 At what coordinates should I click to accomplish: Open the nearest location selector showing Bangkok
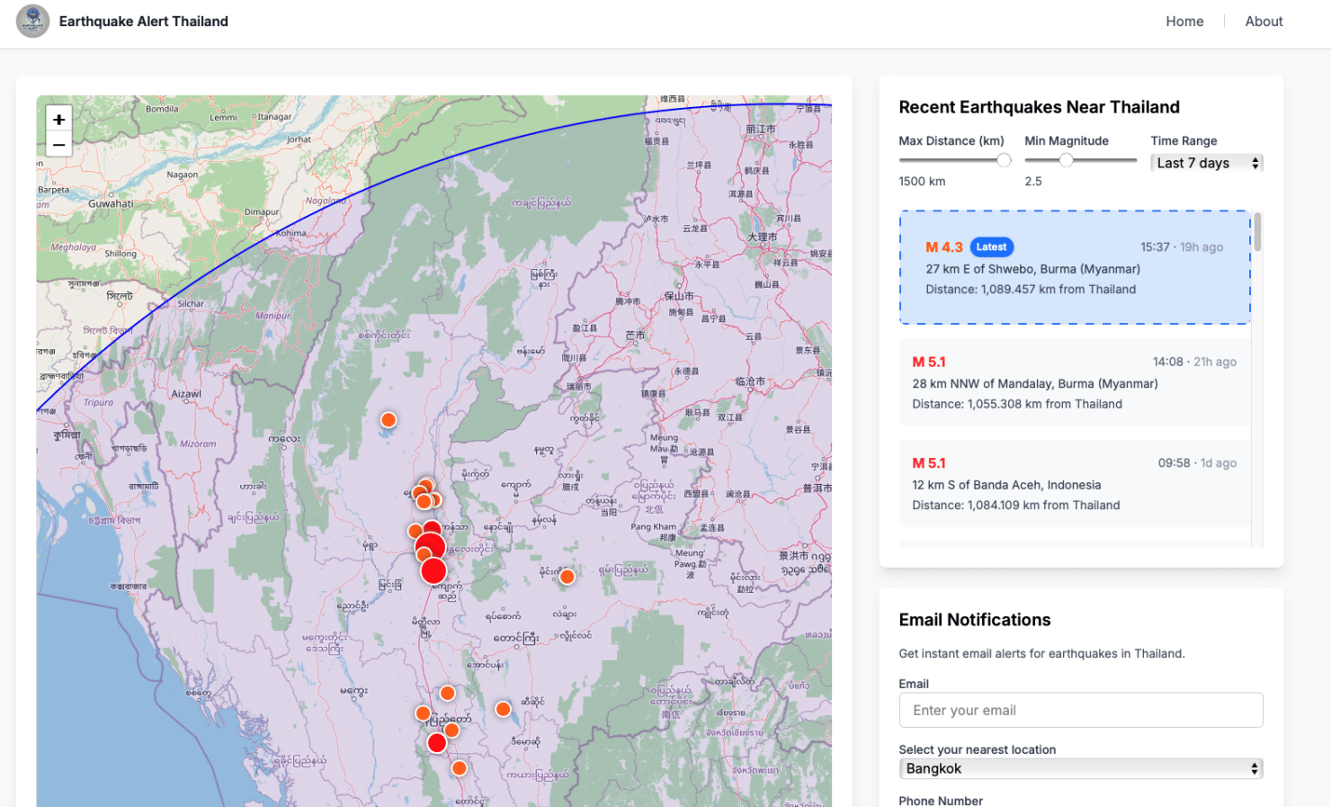click(1080, 768)
